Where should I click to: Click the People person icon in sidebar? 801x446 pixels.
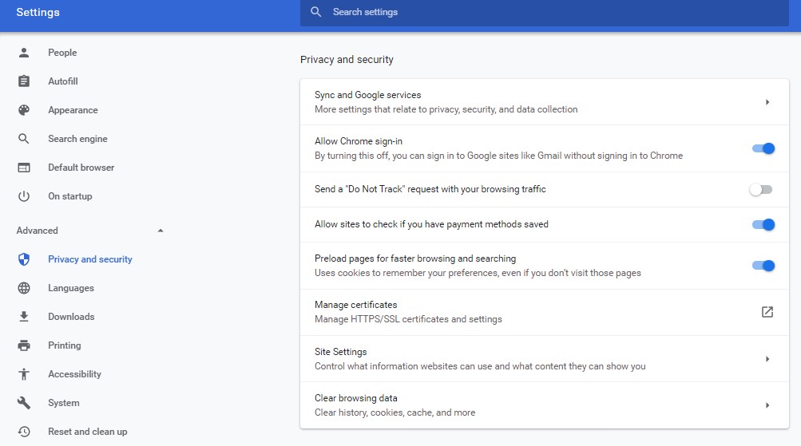click(23, 53)
